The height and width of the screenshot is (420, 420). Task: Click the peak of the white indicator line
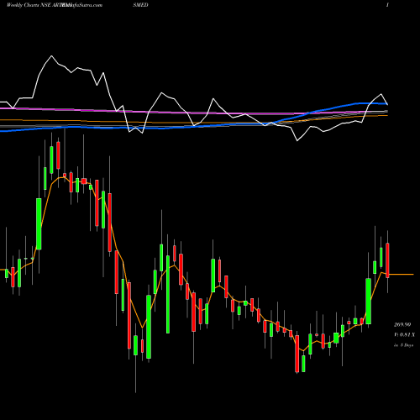[51, 56]
